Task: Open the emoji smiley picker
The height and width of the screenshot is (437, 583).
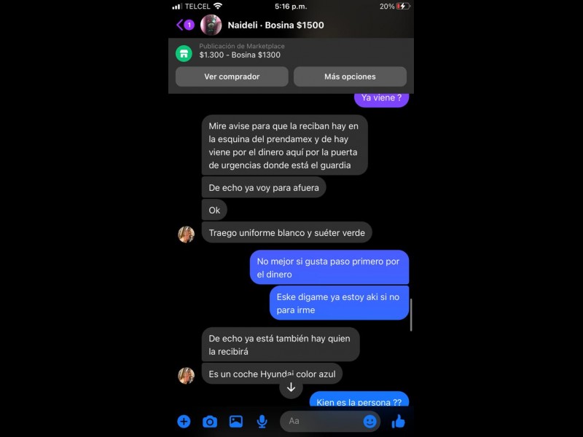Action: coord(369,421)
